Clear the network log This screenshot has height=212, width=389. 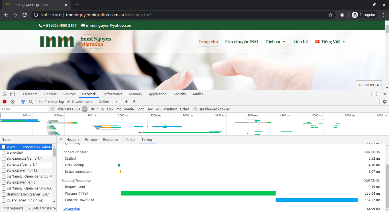point(13,102)
